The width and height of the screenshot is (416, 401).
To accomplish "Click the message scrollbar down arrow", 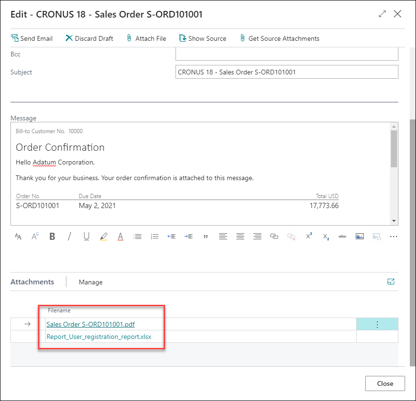I will pos(394,221).
